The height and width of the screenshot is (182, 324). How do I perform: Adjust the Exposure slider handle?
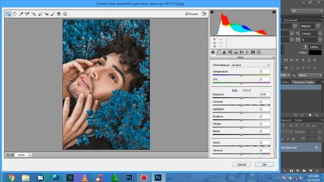point(241,98)
